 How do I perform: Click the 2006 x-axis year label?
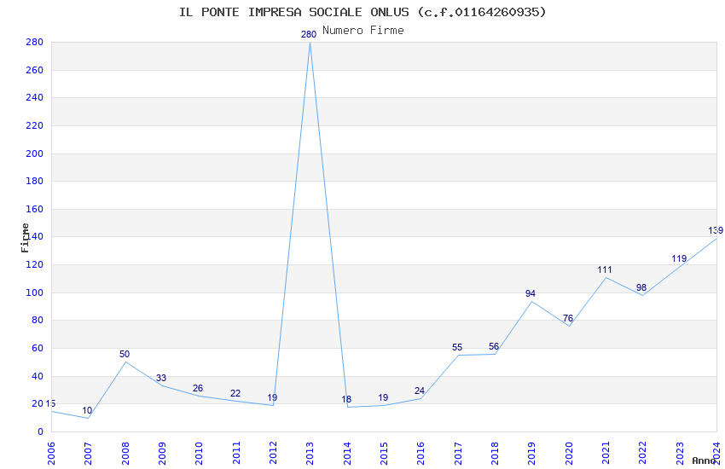[51, 454]
